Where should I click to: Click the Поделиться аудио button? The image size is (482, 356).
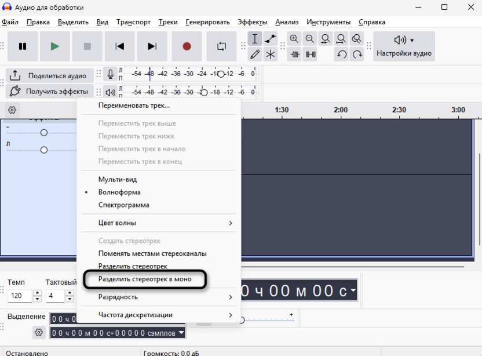pos(49,76)
